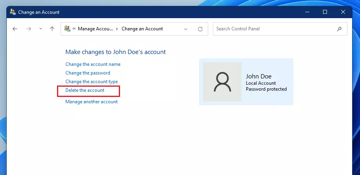
Task: Refresh the Control Panel page
Action: click(x=200, y=29)
